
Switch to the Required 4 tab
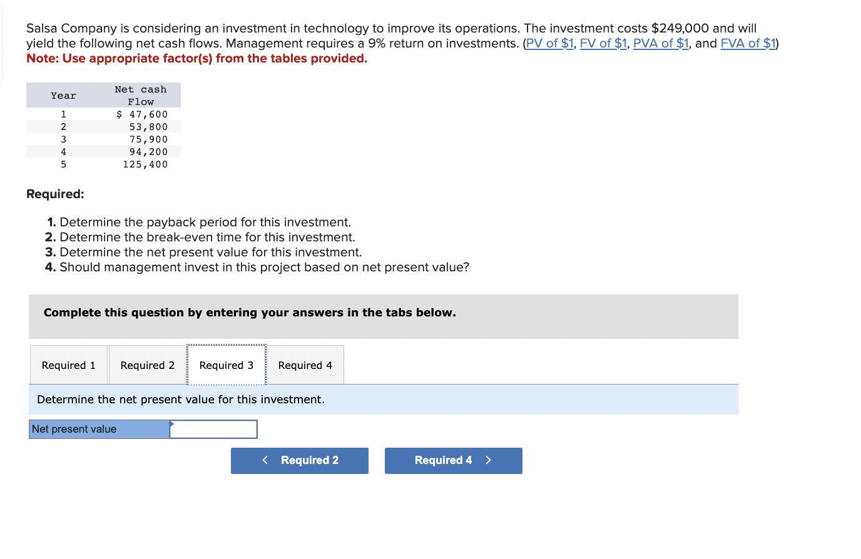tap(305, 365)
